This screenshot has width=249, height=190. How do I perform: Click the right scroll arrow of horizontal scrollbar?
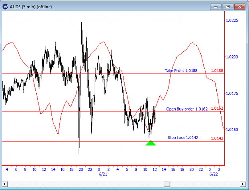243,184
